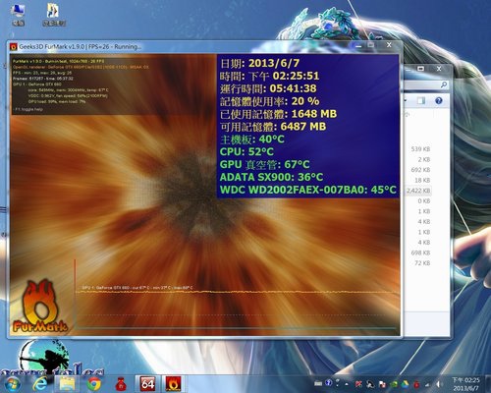Open the Windows Start menu orb

(14, 383)
